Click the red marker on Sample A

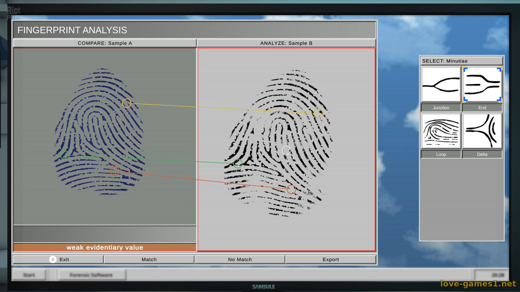[115, 171]
